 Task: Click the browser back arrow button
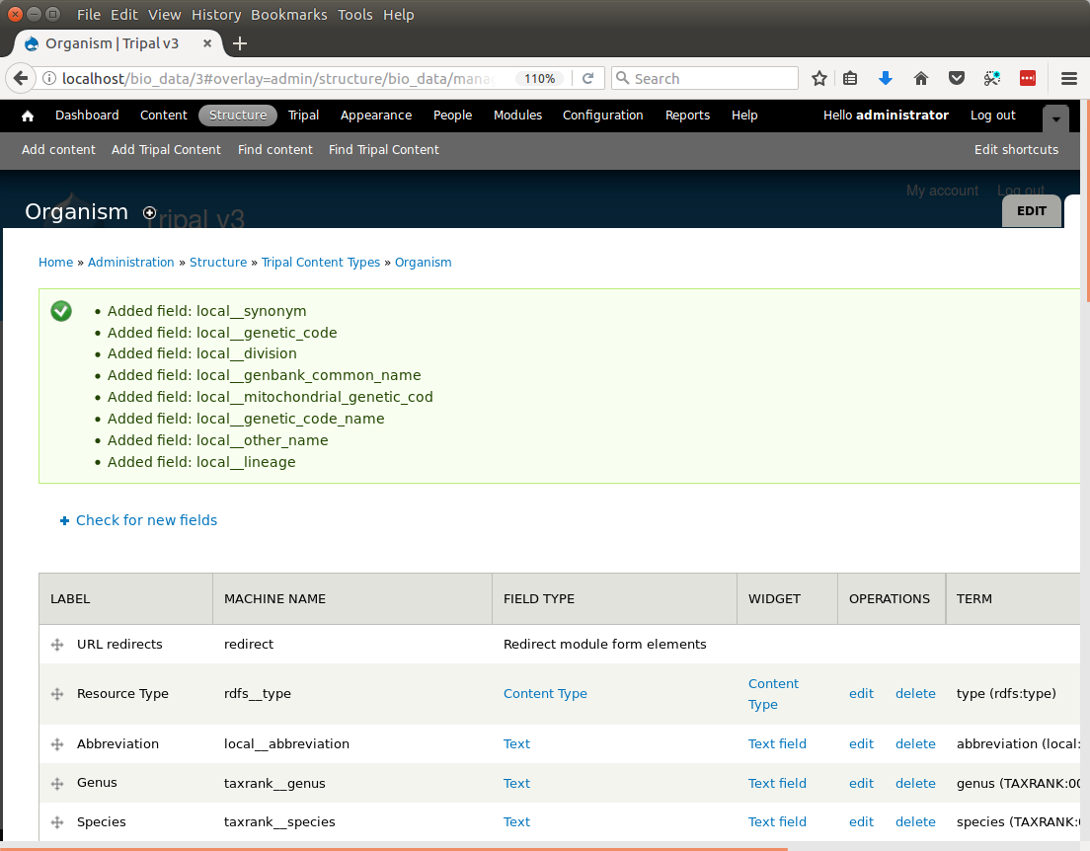[x=21, y=79]
